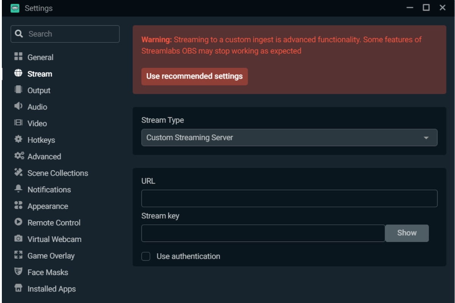Screen dimensions: 455x303
Task: Open Advanced settings
Action: (44, 156)
